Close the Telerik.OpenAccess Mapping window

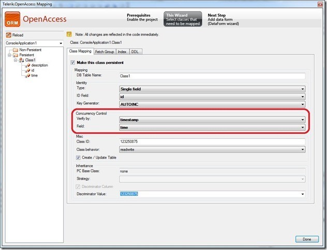point(320,4)
